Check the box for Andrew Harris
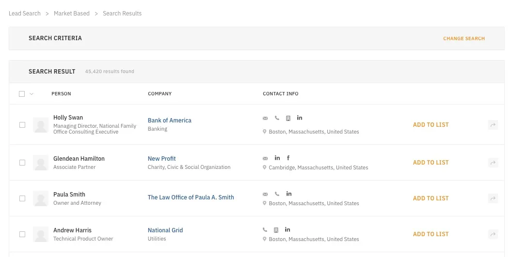Viewport: 513px width, 257px height. point(22,234)
